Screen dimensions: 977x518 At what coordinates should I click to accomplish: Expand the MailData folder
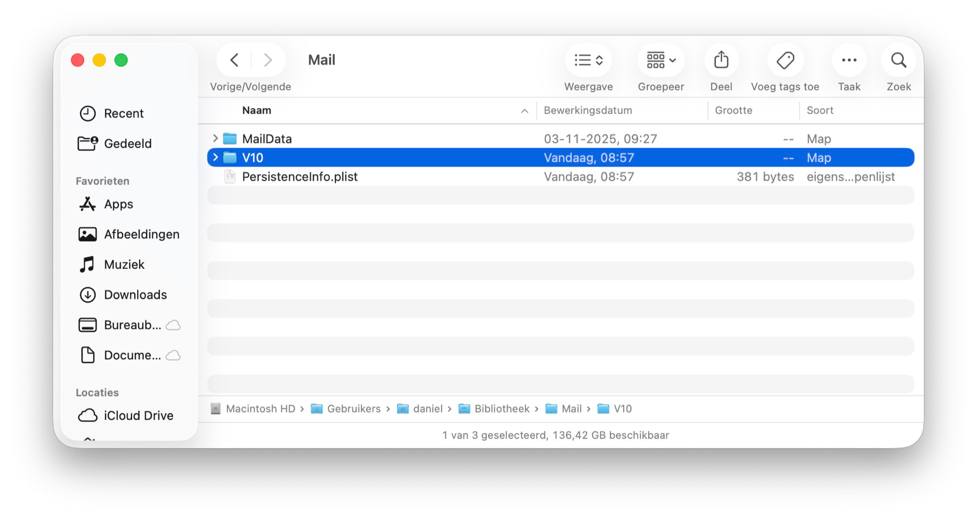[215, 139]
